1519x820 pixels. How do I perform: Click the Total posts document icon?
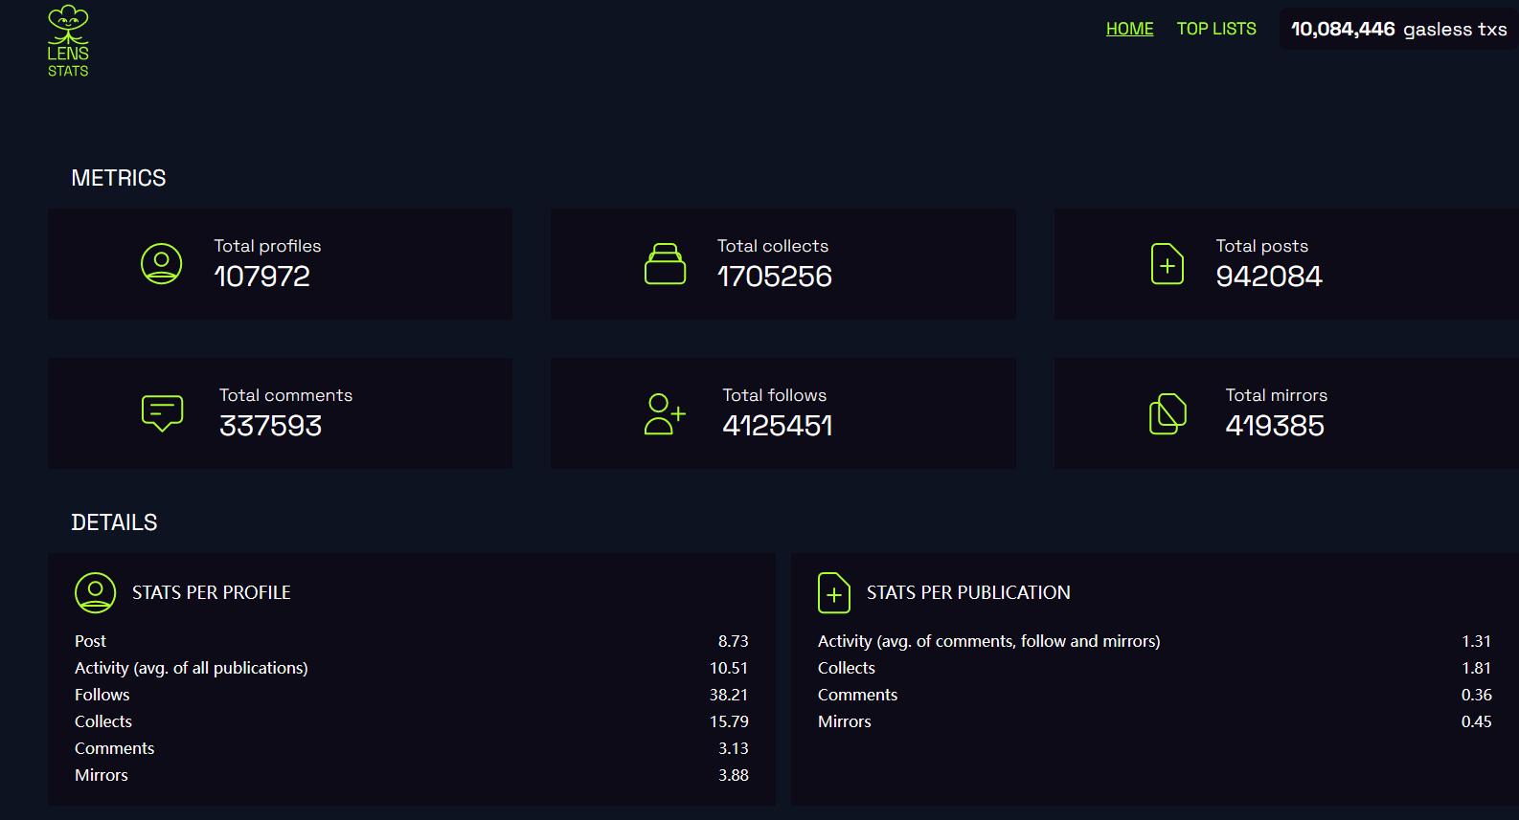pos(1167,264)
